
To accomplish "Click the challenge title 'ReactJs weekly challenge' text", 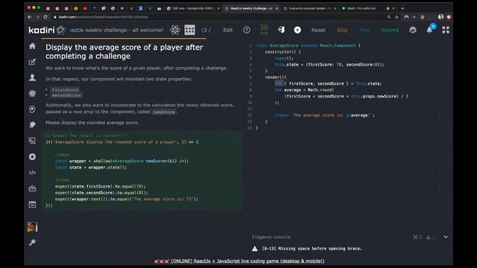I will [116, 30].
